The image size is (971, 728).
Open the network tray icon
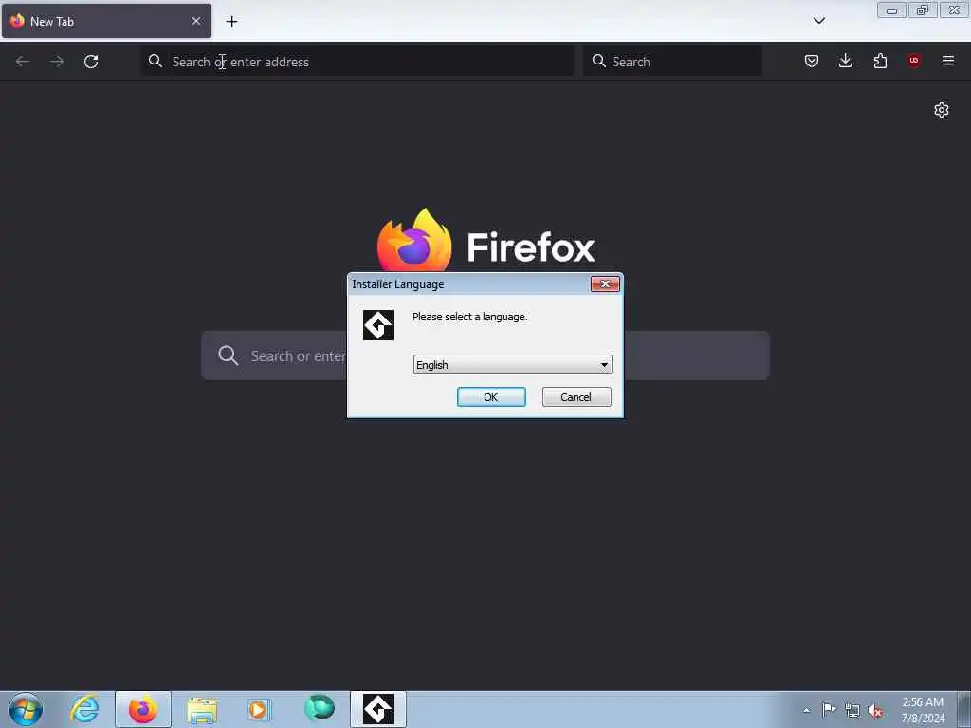point(852,710)
